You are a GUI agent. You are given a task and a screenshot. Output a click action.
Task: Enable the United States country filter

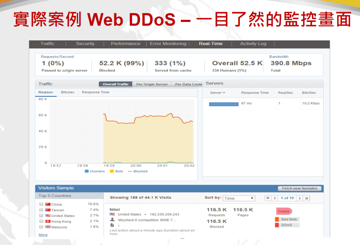point(41,216)
